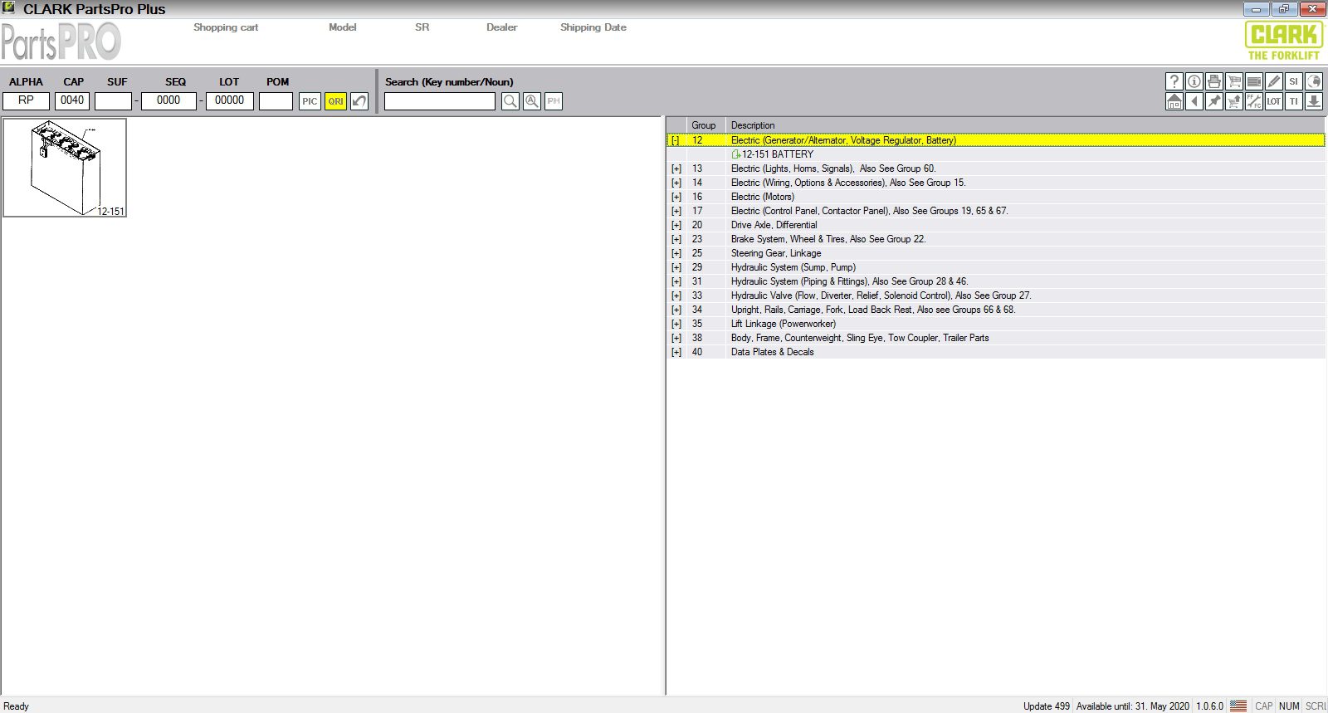Click the LOT input field
1328x713 pixels.
click(230, 100)
